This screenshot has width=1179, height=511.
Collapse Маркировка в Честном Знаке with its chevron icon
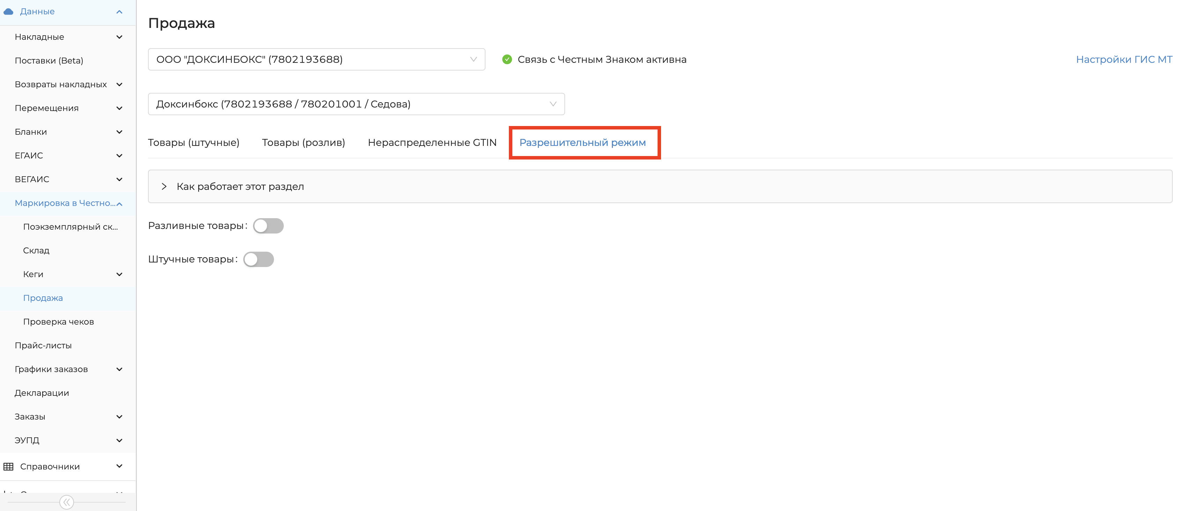[x=119, y=204]
